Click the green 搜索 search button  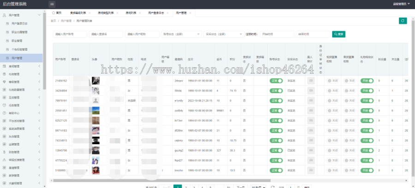(339, 34)
